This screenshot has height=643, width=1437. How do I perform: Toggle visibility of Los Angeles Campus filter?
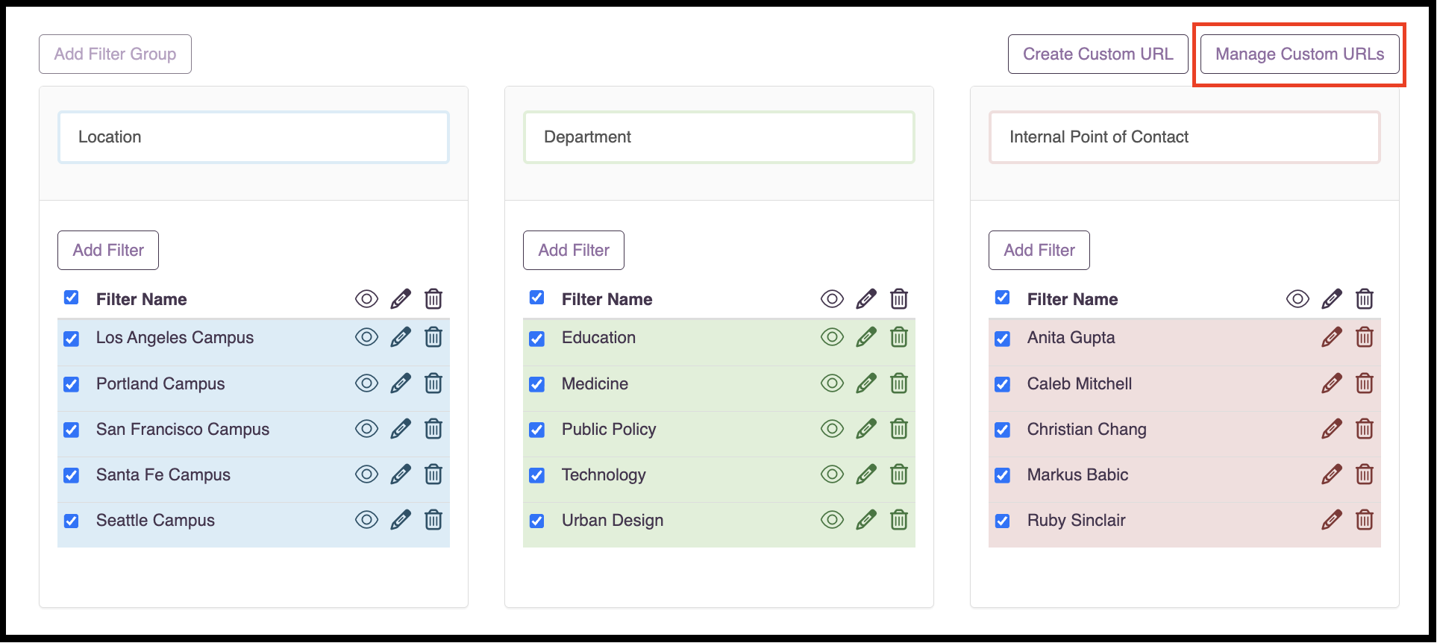pos(366,337)
